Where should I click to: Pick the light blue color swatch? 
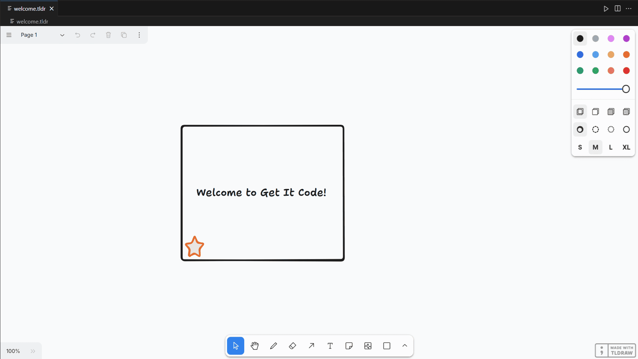point(595,55)
